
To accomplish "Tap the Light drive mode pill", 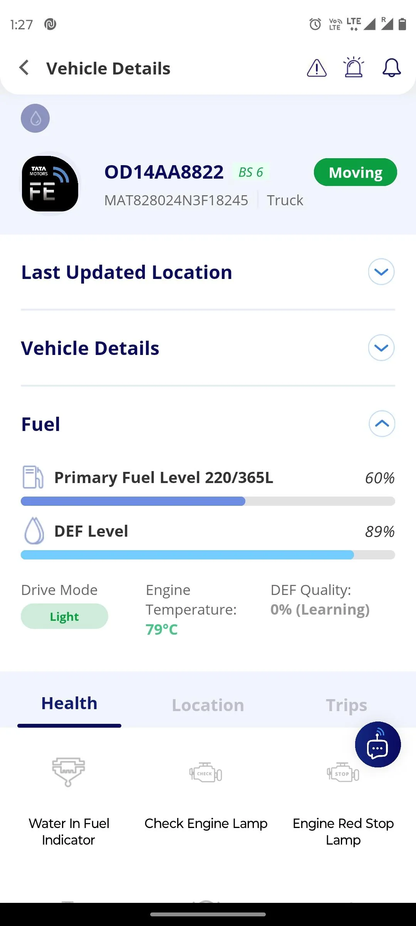I will tap(64, 617).
